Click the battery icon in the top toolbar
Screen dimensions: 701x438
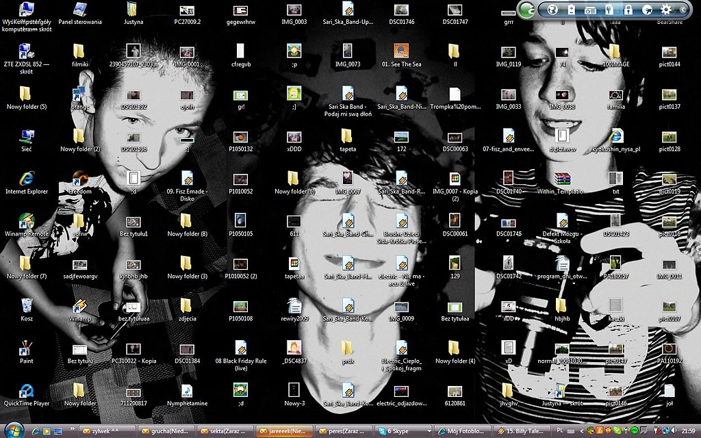(571, 10)
